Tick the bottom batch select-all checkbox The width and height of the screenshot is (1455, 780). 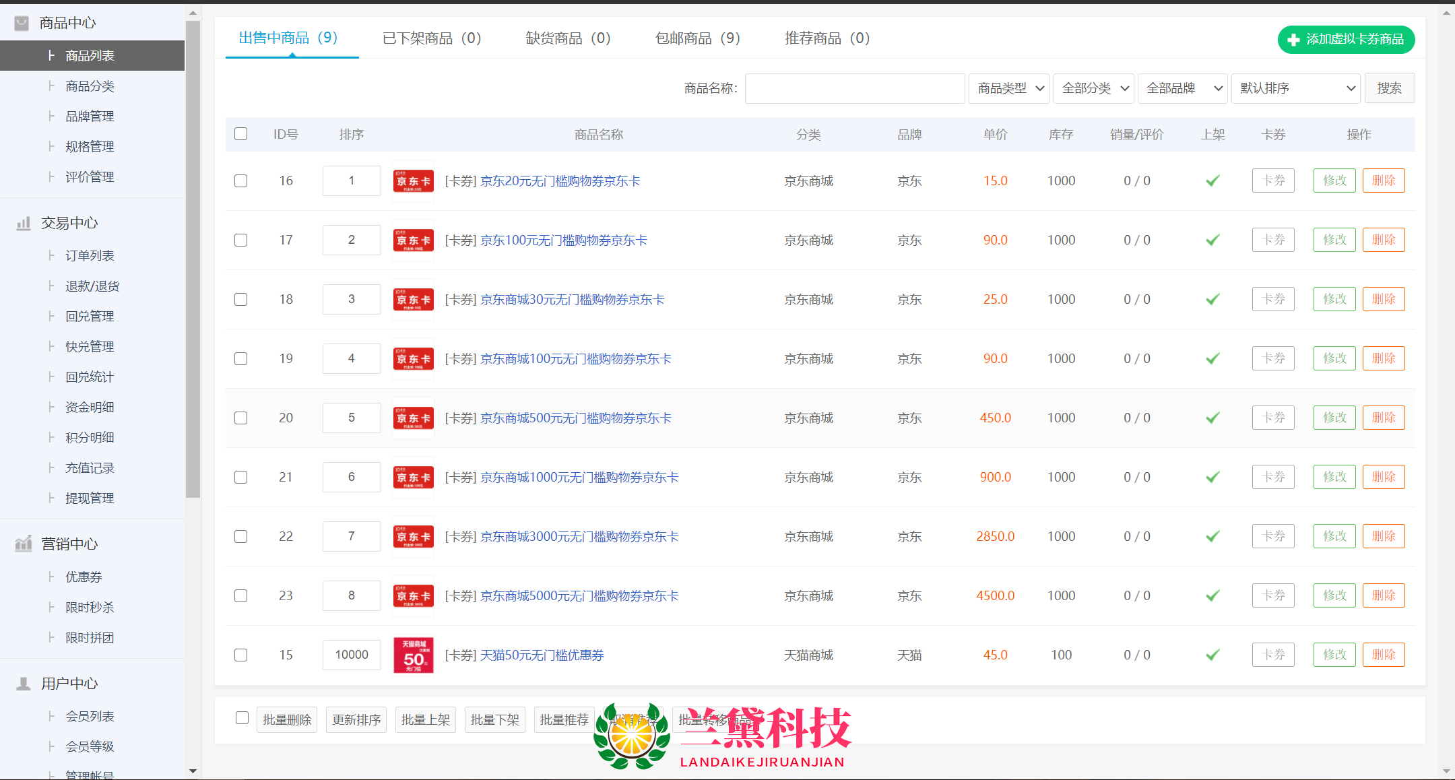click(x=242, y=718)
